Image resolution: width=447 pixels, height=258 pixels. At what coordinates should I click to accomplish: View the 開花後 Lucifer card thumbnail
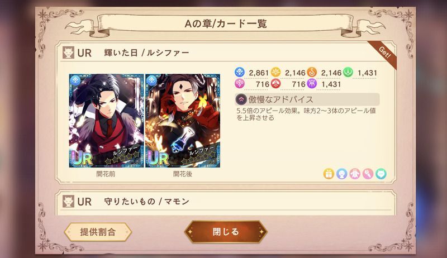(183, 121)
